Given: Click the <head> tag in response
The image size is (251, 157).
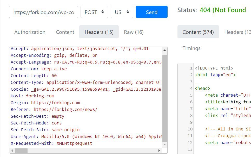Looking at the screenshot, I should (x=202, y=88).
